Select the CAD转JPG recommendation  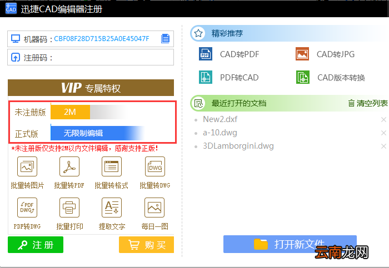[x=325, y=54]
